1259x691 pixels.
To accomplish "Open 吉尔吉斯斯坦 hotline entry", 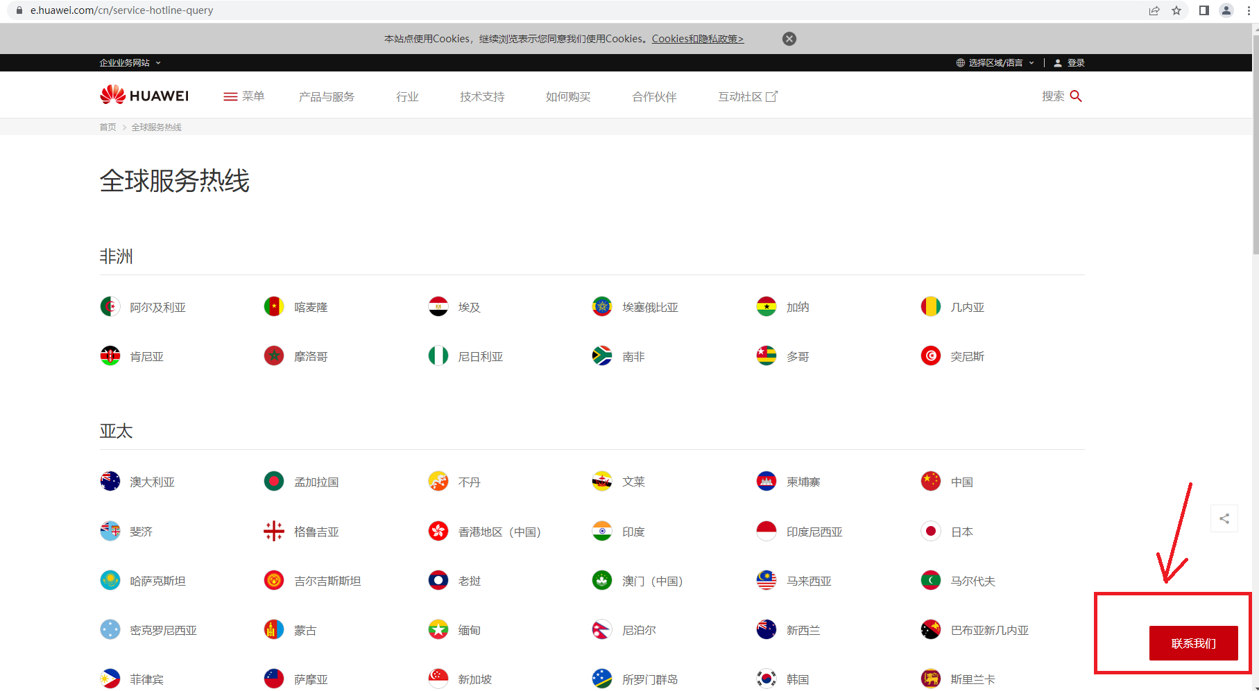I will pyautogui.click(x=313, y=580).
